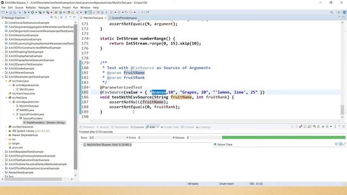The width and height of the screenshot is (347, 195).
Task: Collapse the src/test/java folder
Action: point(6,97)
